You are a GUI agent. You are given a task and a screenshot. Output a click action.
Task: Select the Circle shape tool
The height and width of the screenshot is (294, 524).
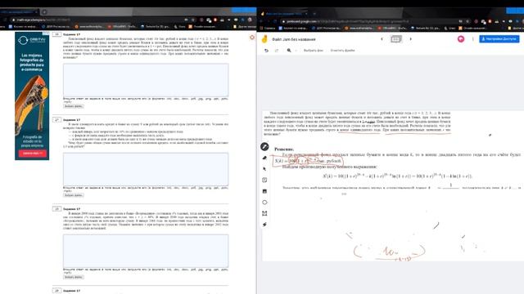(264, 203)
